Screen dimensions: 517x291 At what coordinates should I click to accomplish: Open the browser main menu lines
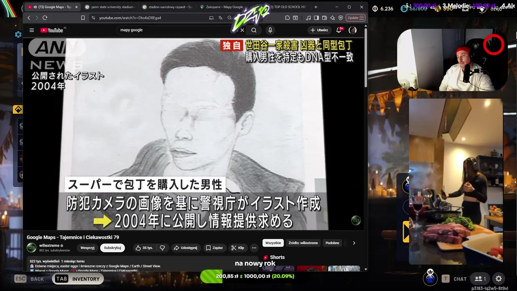[361, 18]
